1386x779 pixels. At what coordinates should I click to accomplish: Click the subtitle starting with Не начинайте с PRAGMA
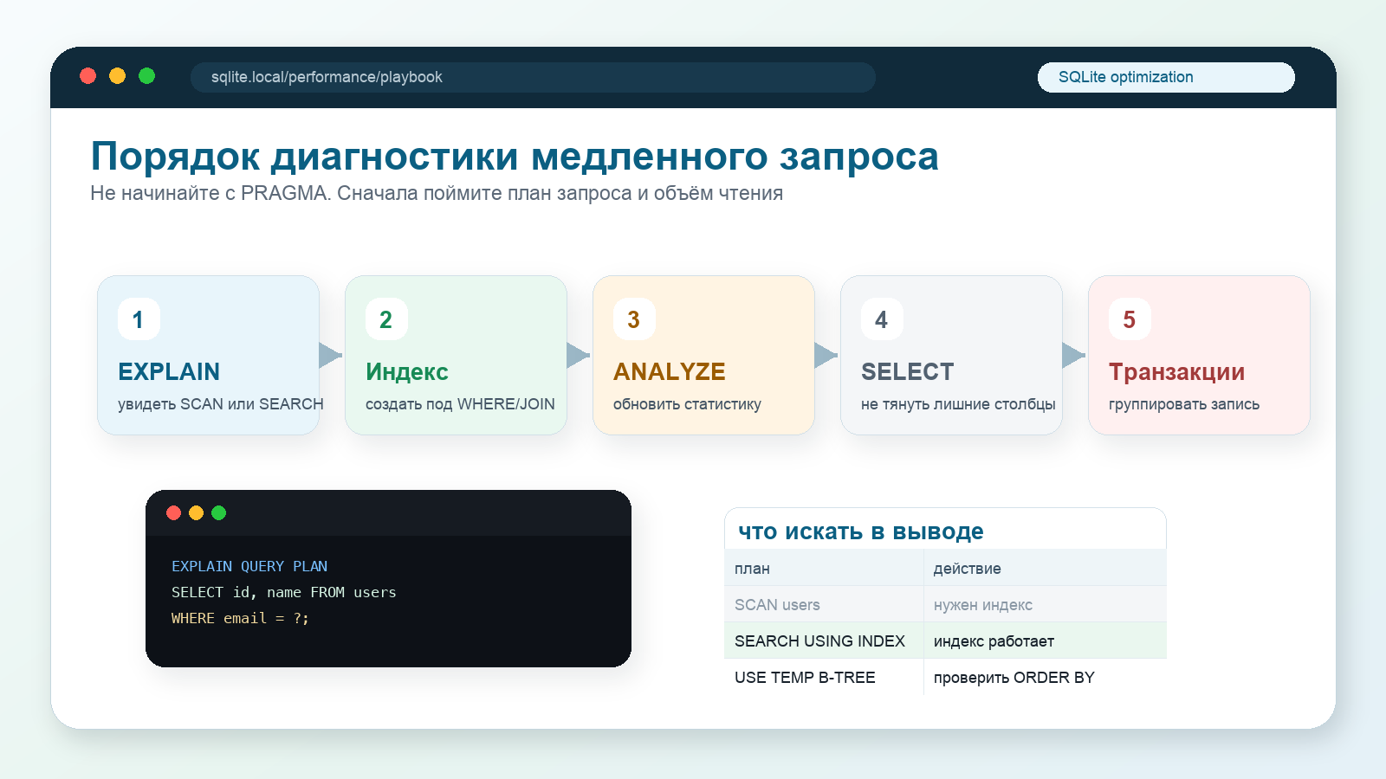point(437,193)
